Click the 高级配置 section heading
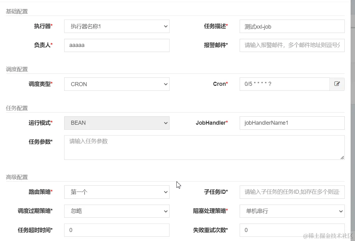Viewport: 355px width, 241px height. pyautogui.click(x=17, y=177)
